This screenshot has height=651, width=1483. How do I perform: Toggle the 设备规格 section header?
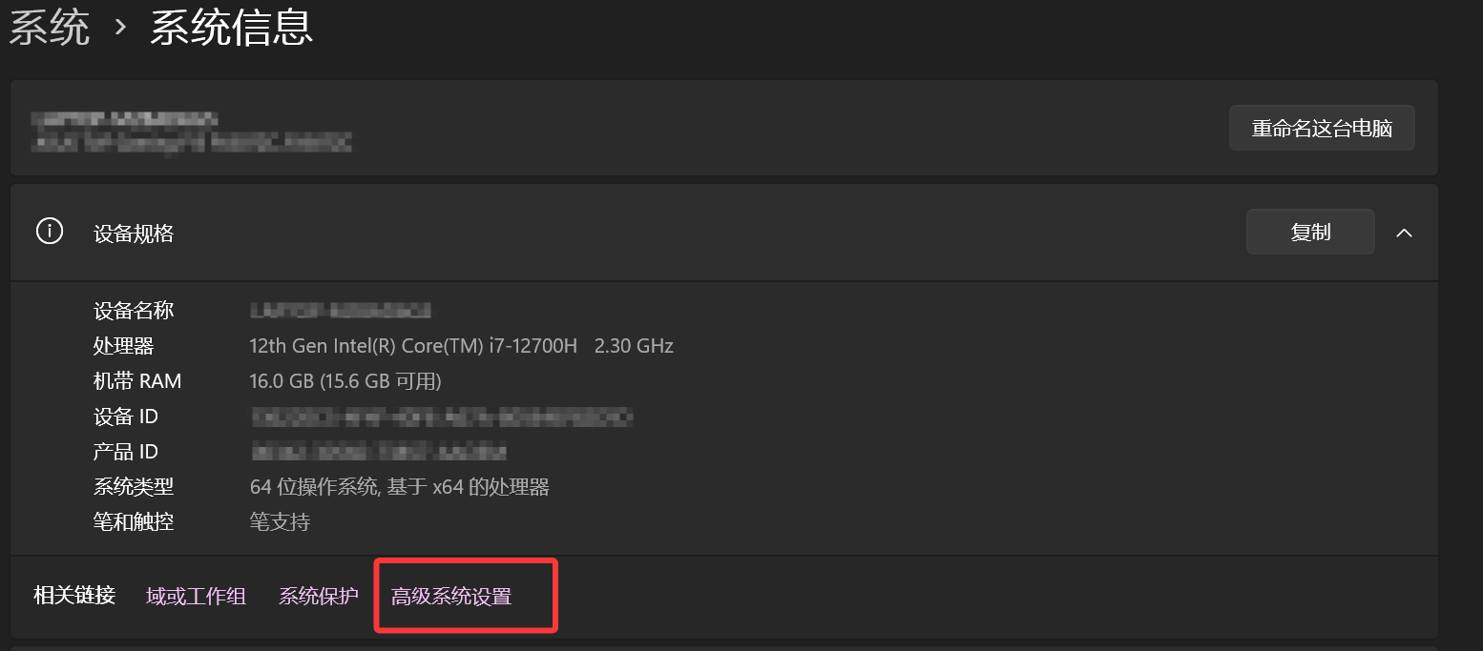point(723,233)
